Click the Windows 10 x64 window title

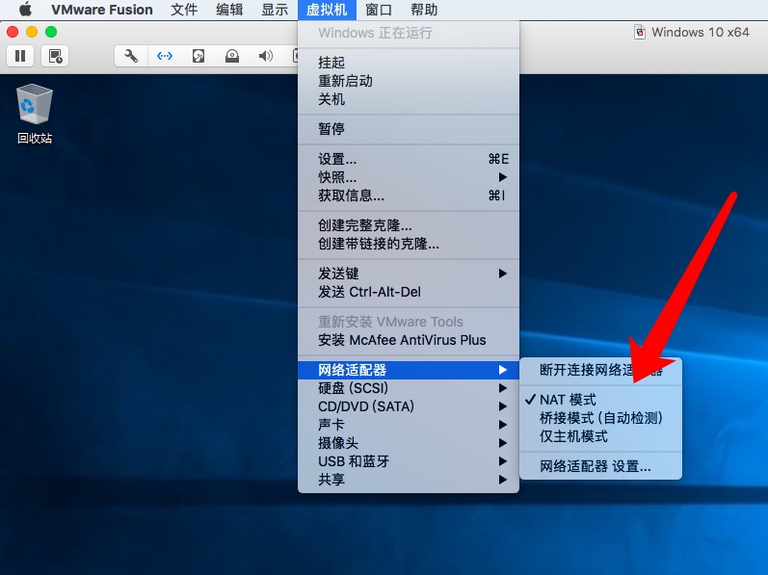pos(700,33)
